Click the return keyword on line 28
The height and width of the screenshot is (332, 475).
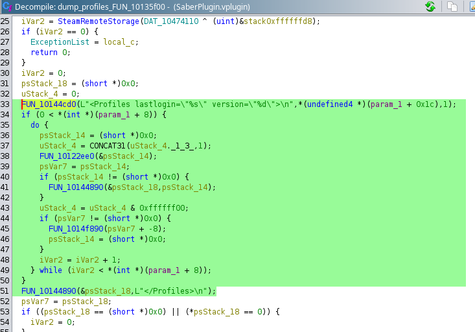point(44,53)
